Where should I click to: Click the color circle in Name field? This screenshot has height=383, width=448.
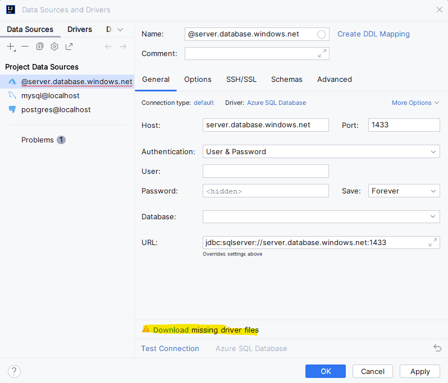(x=321, y=35)
